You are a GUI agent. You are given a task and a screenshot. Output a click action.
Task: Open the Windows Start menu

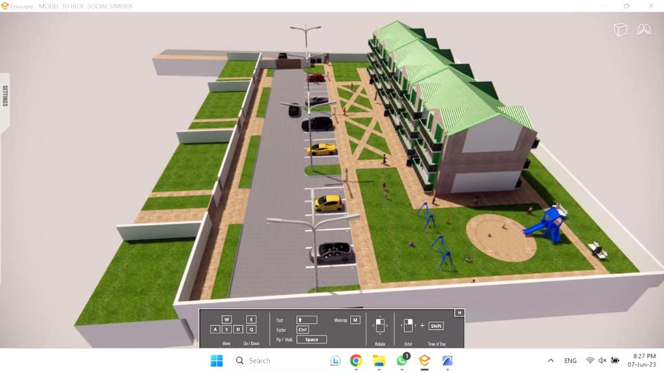coord(217,361)
